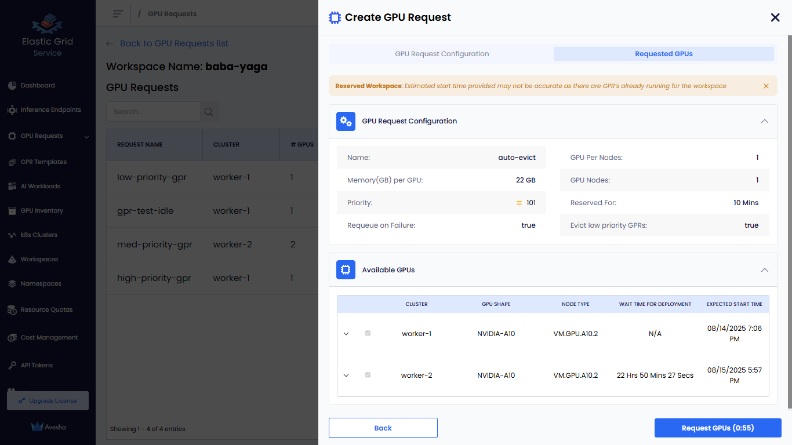Expand the worker-1 row details
Image resolution: width=792 pixels, height=445 pixels.
click(x=346, y=334)
